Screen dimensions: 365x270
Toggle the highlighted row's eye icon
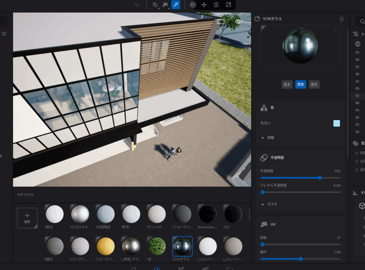click(x=358, y=96)
